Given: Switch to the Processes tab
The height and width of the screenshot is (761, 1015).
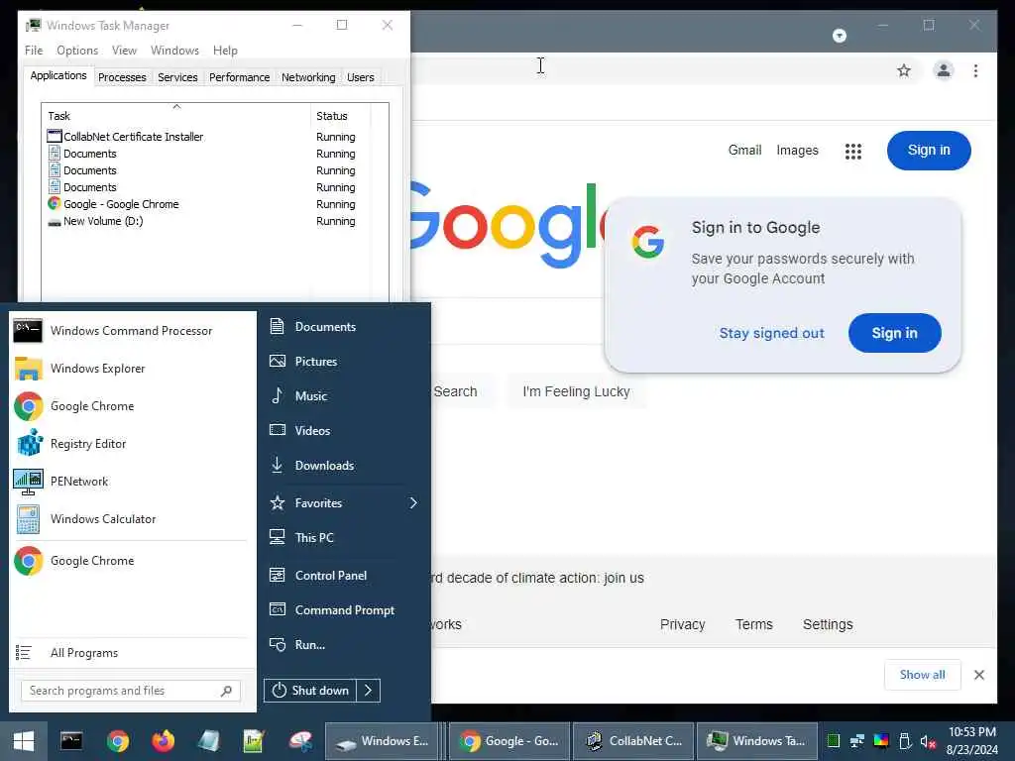Looking at the screenshot, I should (122, 77).
